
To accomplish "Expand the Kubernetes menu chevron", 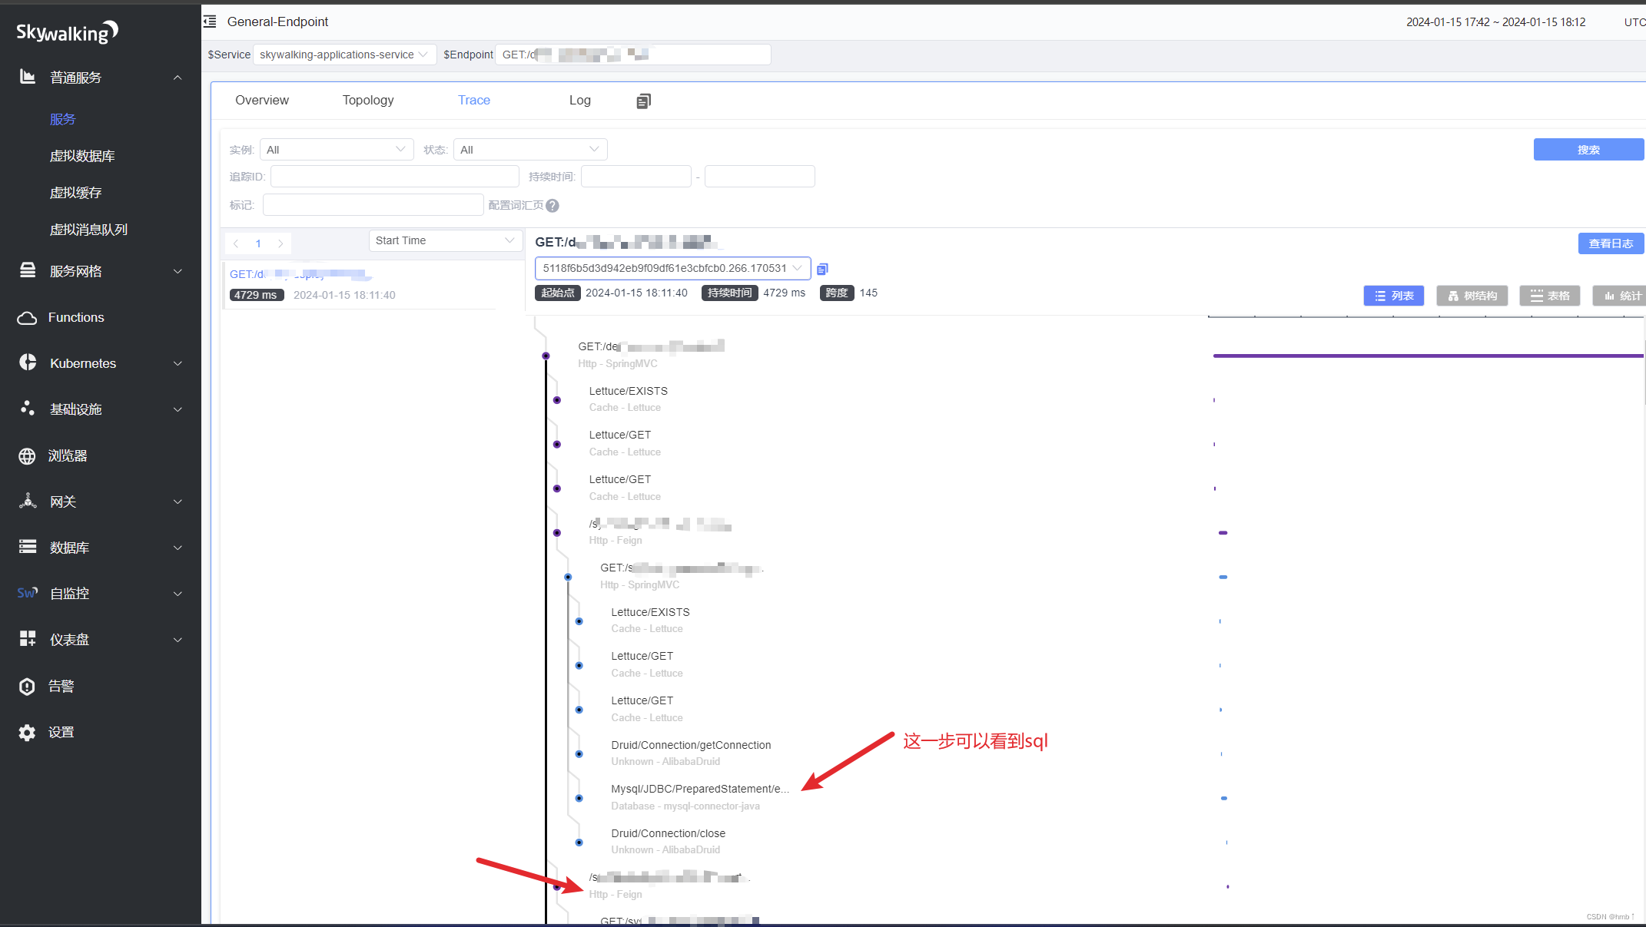I will click(178, 363).
